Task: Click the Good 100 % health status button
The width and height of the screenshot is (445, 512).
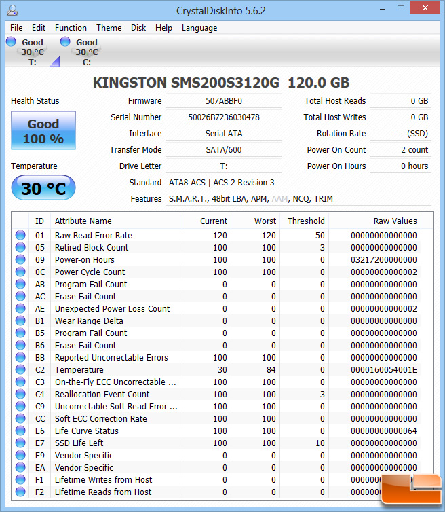Action: pyautogui.click(x=43, y=130)
